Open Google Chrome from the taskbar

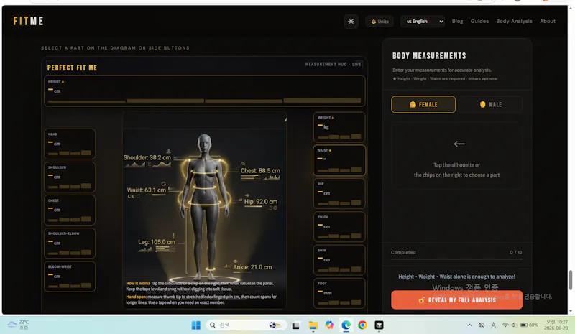click(x=362, y=325)
